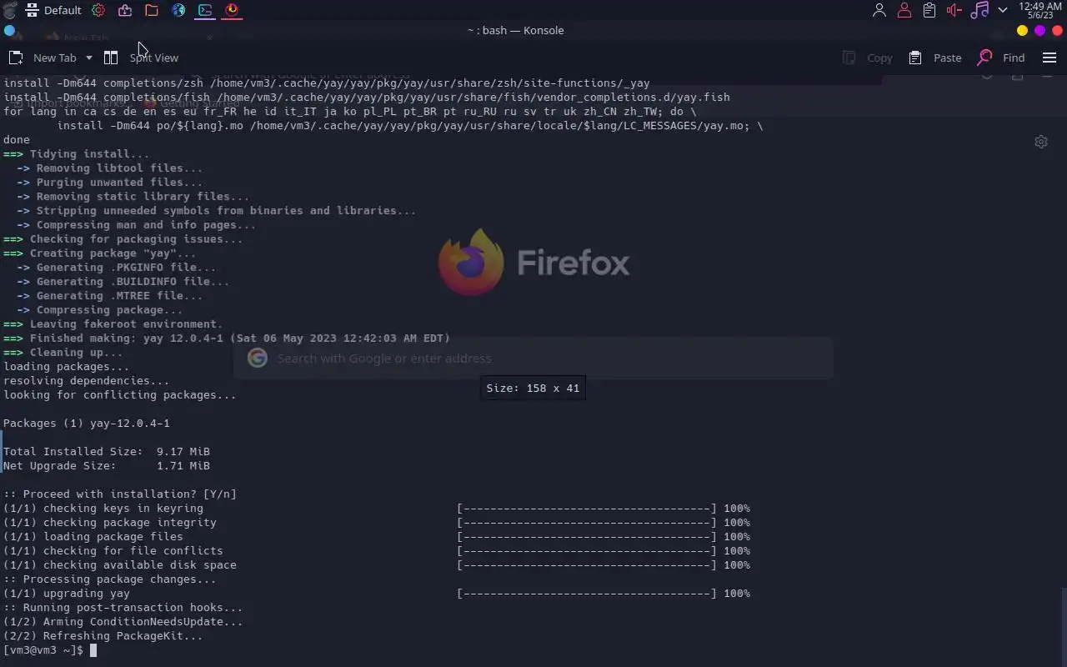Close Konsole with the red button
The image size is (1067, 667).
(1057, 30)
